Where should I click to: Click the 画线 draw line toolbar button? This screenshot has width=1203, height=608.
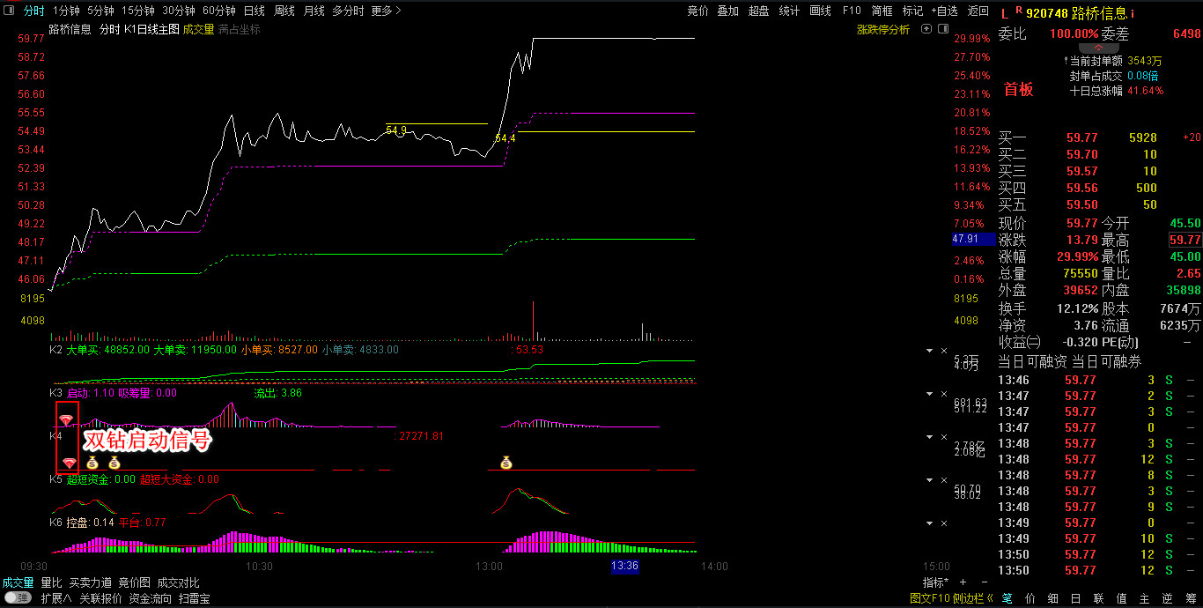point(820,11)
